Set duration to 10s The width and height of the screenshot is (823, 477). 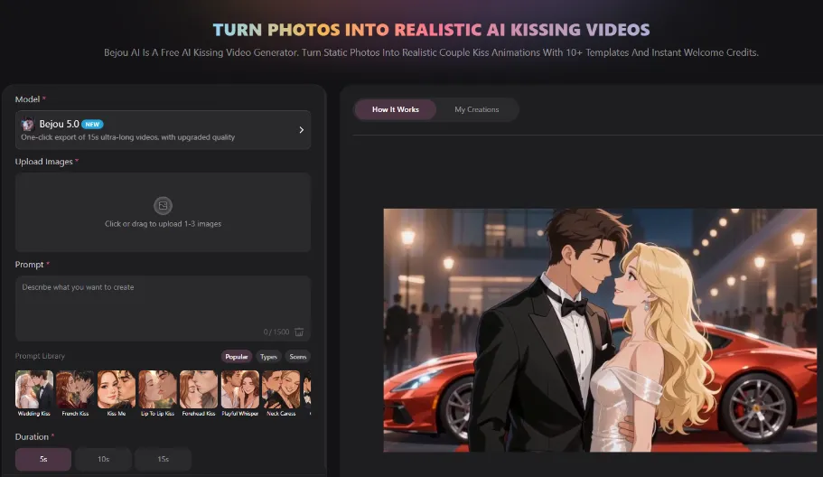[x=103, y=459]
